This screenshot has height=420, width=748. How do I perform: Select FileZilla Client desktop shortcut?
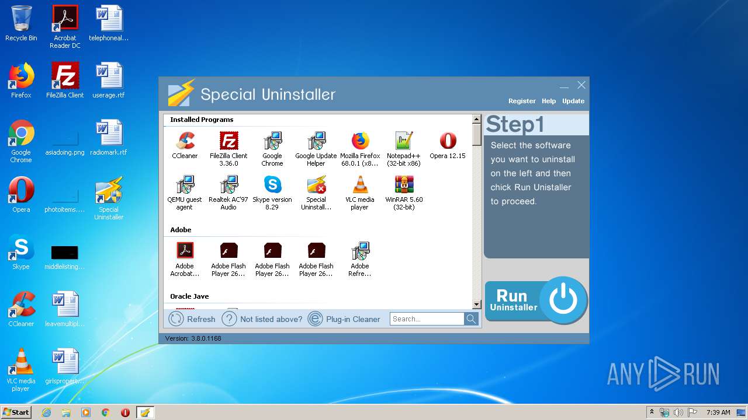pos(65,80)
